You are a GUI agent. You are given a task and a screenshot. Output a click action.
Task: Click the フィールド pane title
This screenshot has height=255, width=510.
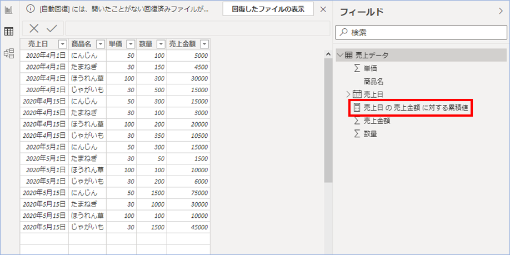362,12
